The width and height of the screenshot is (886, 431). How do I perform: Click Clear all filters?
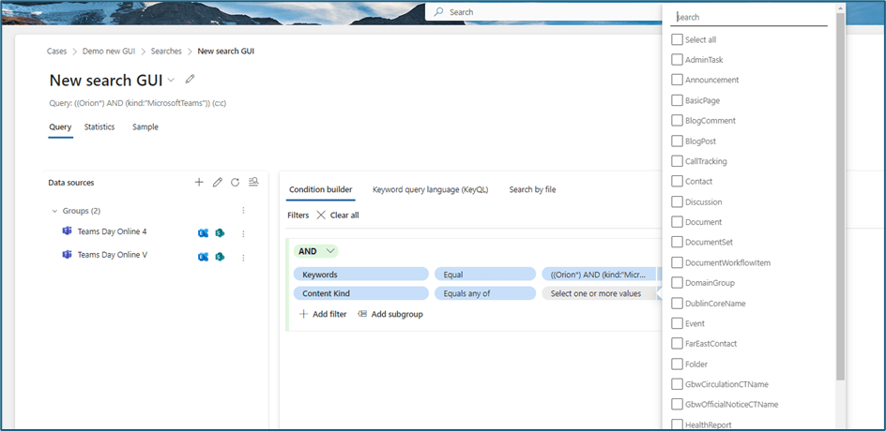click(x=337, y=215)
